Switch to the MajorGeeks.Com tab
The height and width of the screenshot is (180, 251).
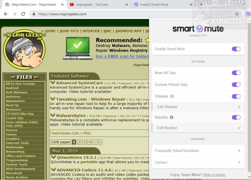click(x=34, y=5)
